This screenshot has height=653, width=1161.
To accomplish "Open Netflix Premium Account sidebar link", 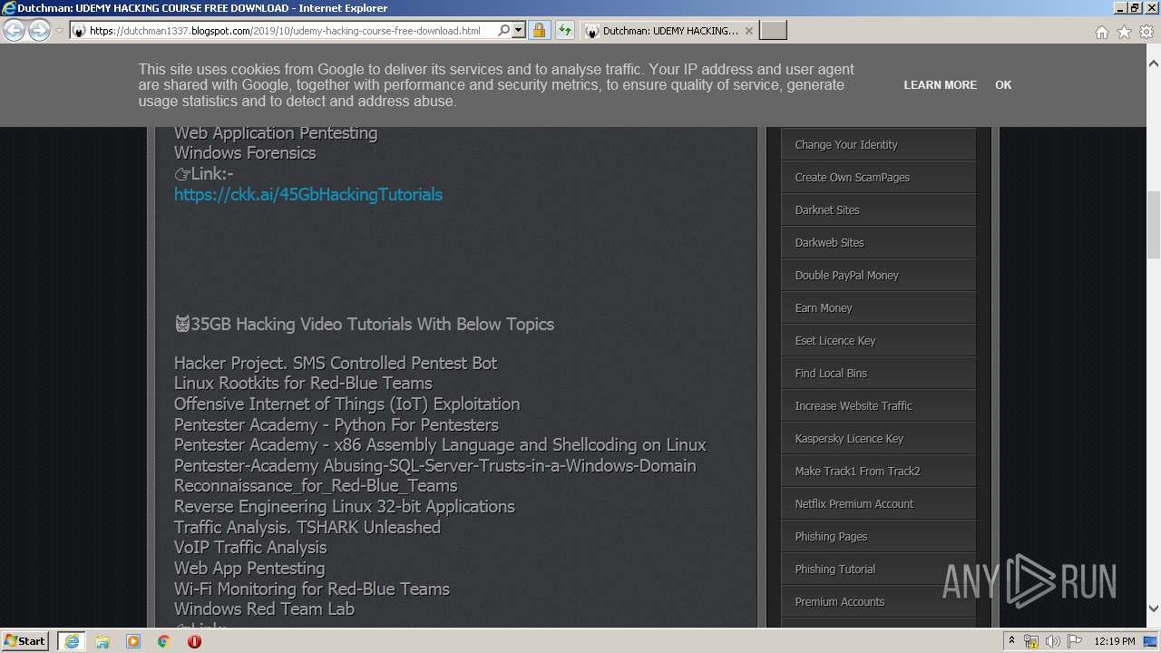I will click(x=878, y=503).
